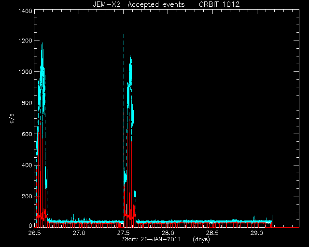Click the y-axis label 'c/s'
Viewport: 309px width, 247px height.
[12, 119]
